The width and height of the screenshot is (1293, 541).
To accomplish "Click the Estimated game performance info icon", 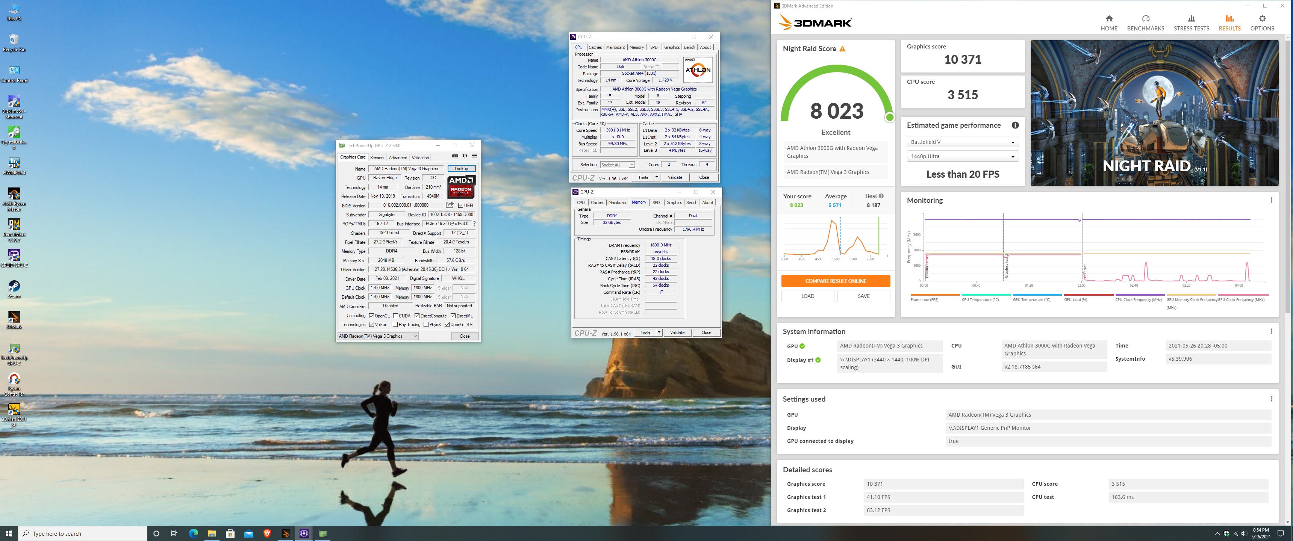I will pos(1015,125).
